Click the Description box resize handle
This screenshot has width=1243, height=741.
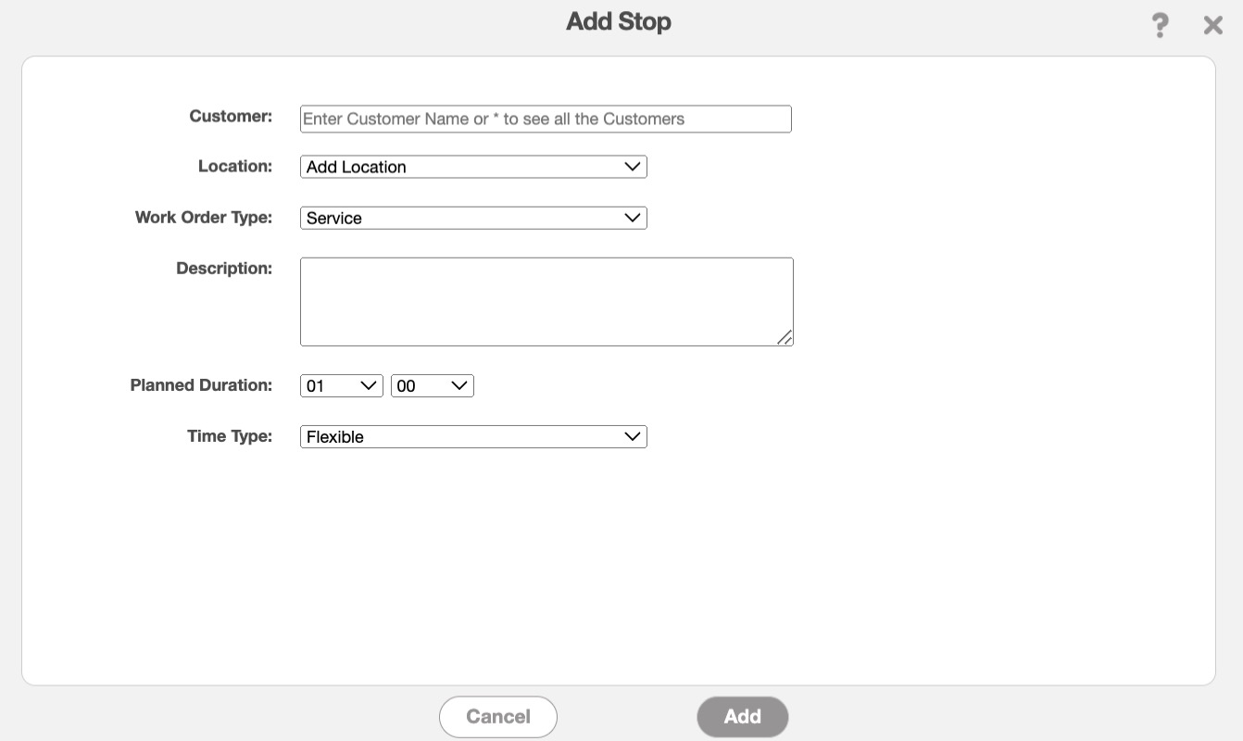tap(785, 338)
